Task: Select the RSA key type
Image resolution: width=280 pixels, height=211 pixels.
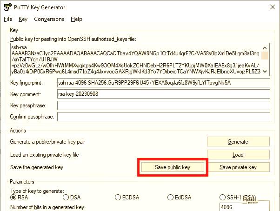Action: [19, 198]
